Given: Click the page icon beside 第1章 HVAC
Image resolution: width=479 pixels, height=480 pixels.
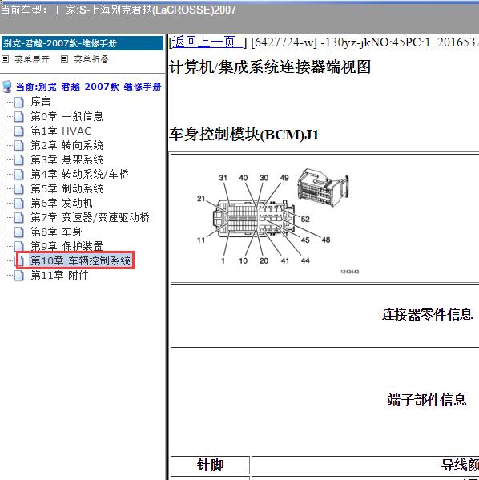Looking at the screenshot, I should pos(19,131).
